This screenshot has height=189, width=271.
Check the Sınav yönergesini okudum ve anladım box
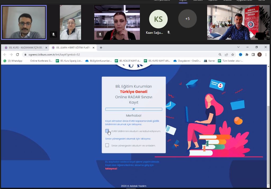coord(107,145)
